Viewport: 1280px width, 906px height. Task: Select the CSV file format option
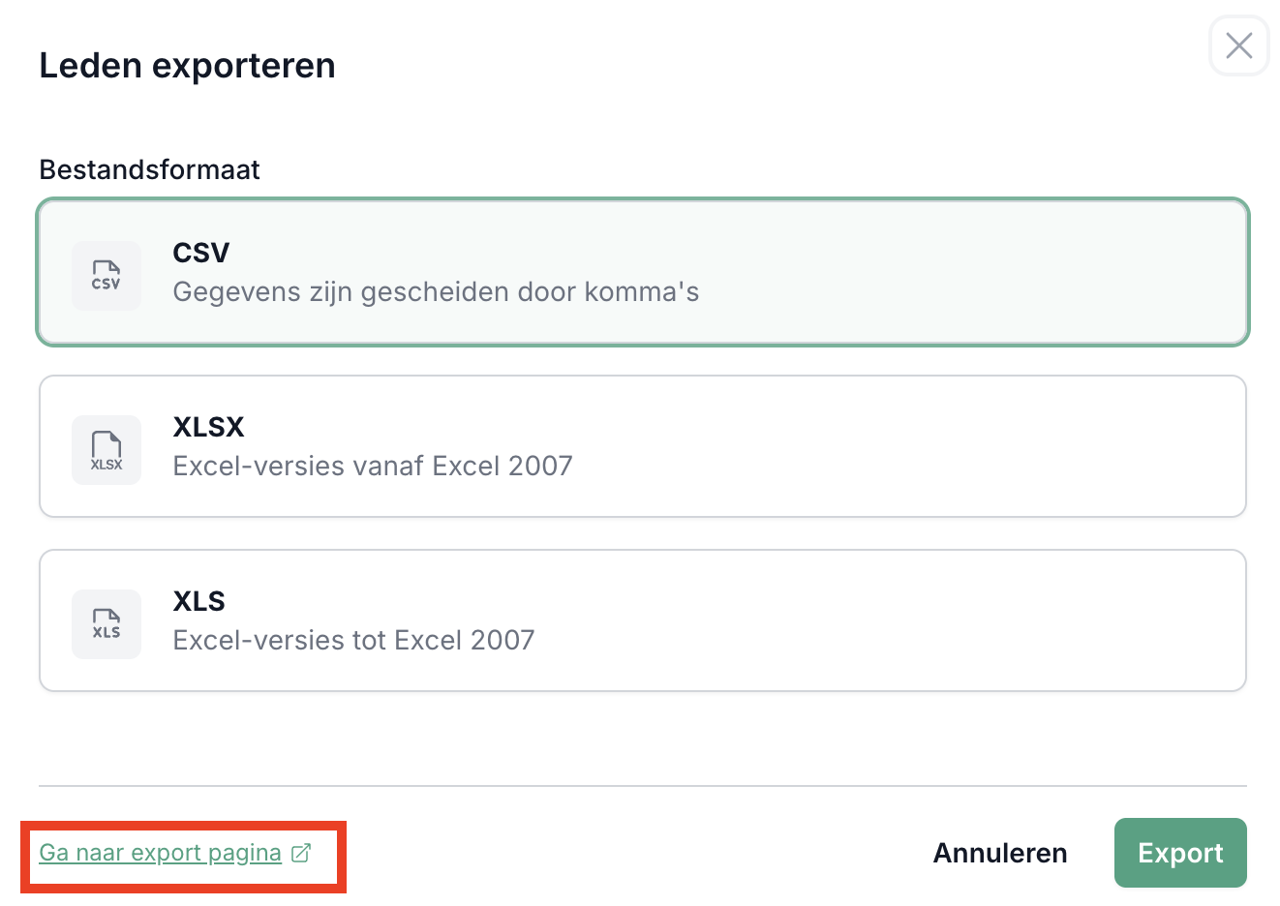pos(642,272)
